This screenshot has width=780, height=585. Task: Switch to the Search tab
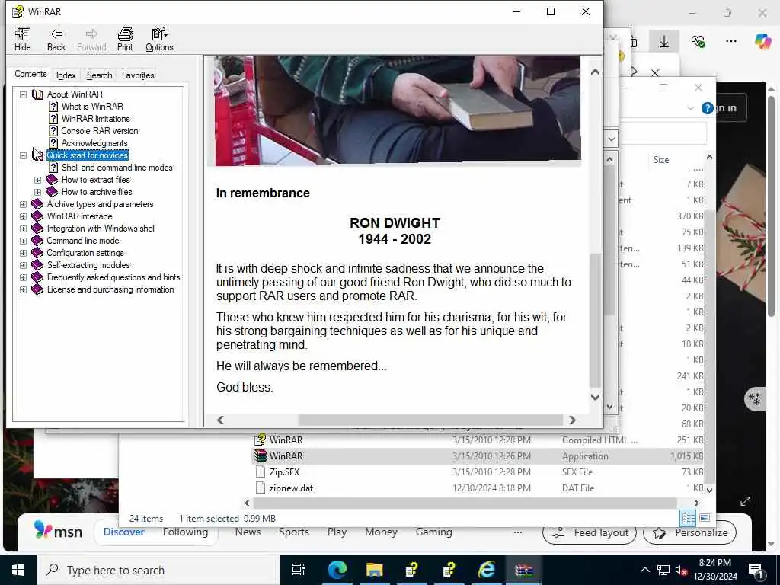pyautogui.click(x=99, y=75)
